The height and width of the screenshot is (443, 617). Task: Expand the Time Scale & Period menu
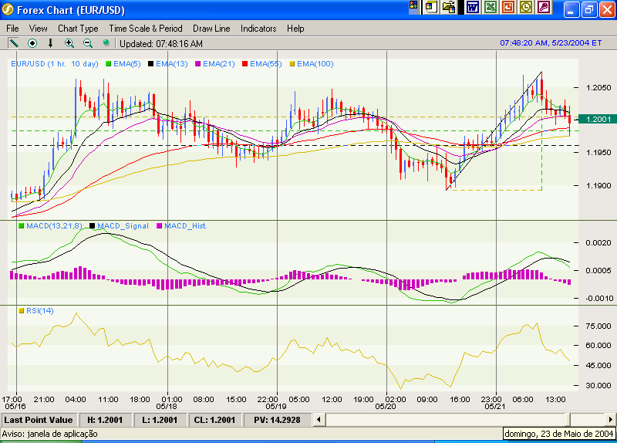tap(146, 28)
